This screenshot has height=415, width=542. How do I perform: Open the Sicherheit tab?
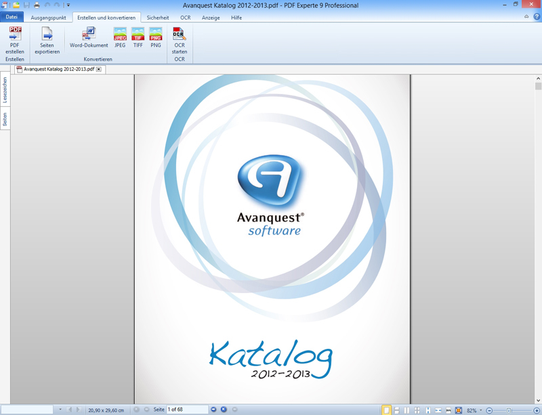(158, 18)
